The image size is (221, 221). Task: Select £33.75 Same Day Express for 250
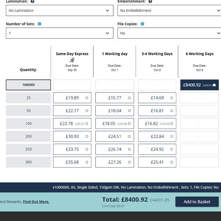click(x=72, y=149)
